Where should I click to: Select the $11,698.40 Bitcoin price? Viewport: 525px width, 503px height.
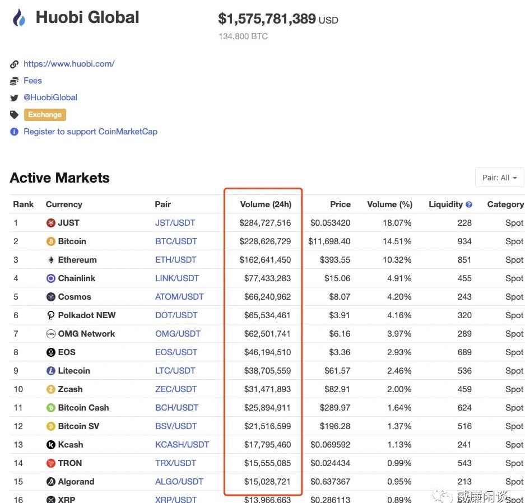pyautogui.click(x=329, y=241)
